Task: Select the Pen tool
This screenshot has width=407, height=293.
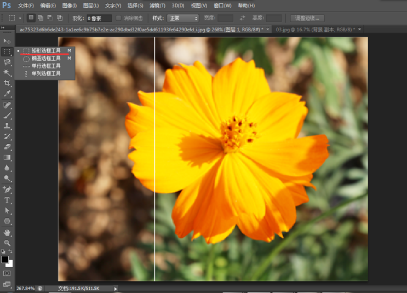Action: pos(7,189)
